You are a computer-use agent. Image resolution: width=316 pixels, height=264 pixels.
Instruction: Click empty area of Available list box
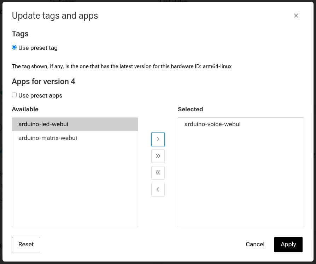pyautogui.click(x=75, y=187)
